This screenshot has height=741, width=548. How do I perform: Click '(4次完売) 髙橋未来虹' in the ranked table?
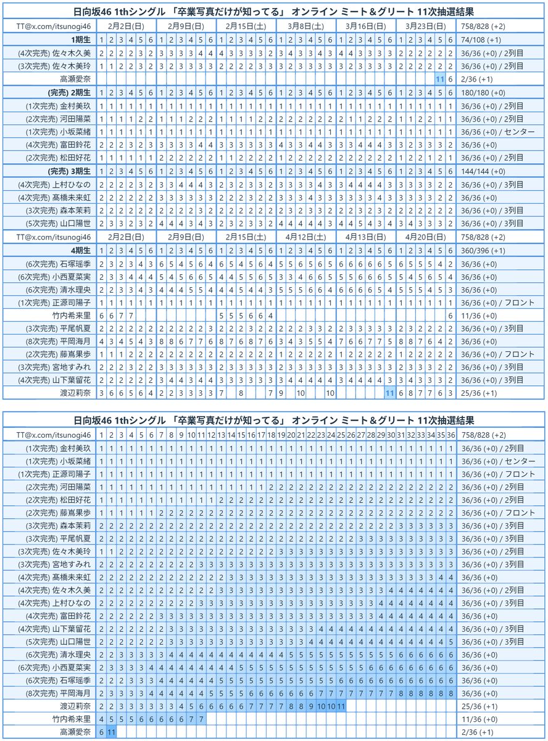[x=58, y=577]
